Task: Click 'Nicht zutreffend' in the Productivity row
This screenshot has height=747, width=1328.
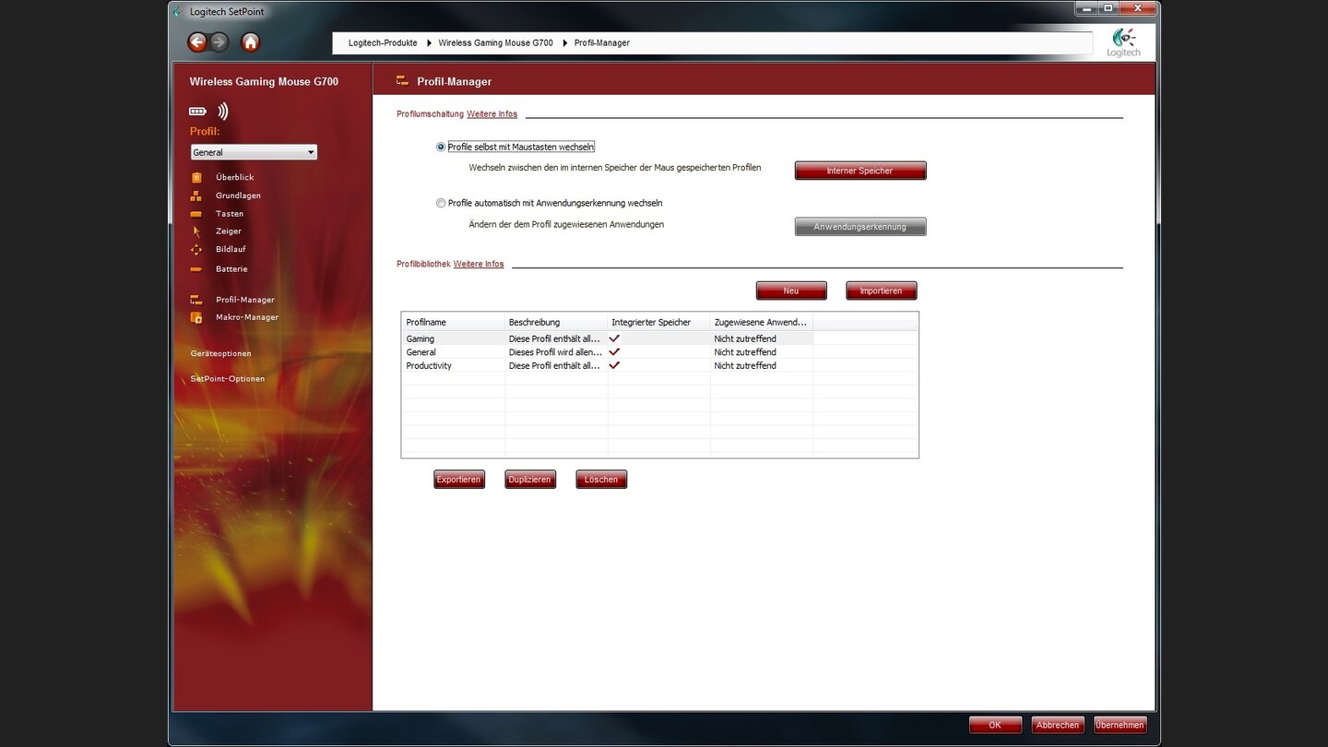Action: pyautogui.click(x=745, y=365)
